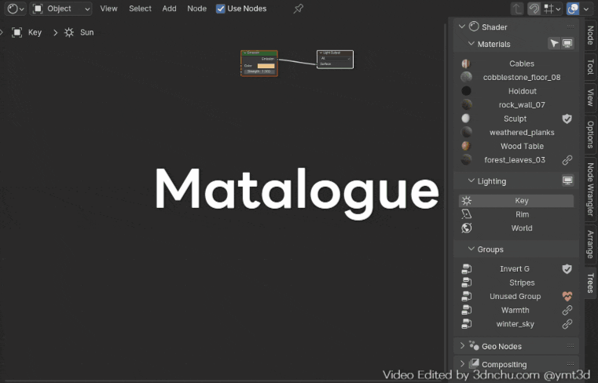Image resolution: width=598 pixels, height=383 pixels.
Task: Click the pin node tree icon
Action: (x=299, y=9)
